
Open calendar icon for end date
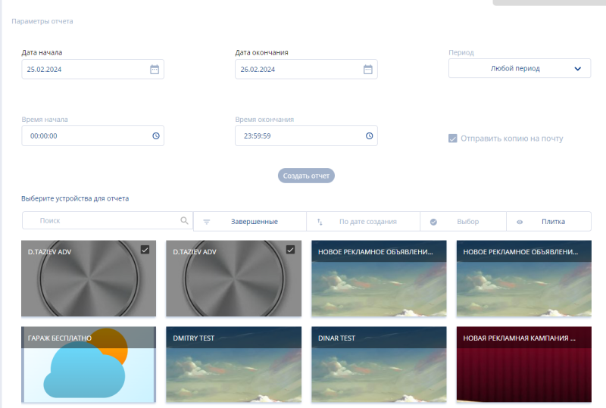click(368, 69)
